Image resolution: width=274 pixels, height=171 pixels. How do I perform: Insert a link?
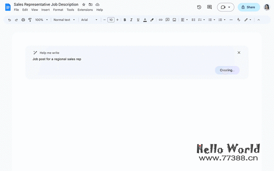(161, 20)
